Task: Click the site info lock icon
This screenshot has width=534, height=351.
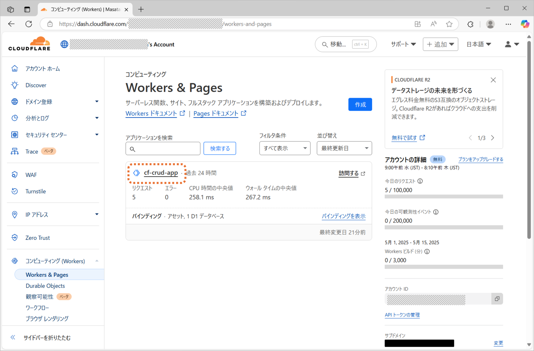Action: coord(50,24)
